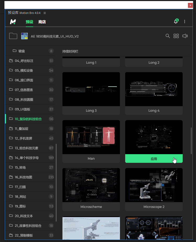Viewport: 196px width, 242px height.
Task: Open the 05_模拟设备 folder
Action: click(x=30, y=70)
